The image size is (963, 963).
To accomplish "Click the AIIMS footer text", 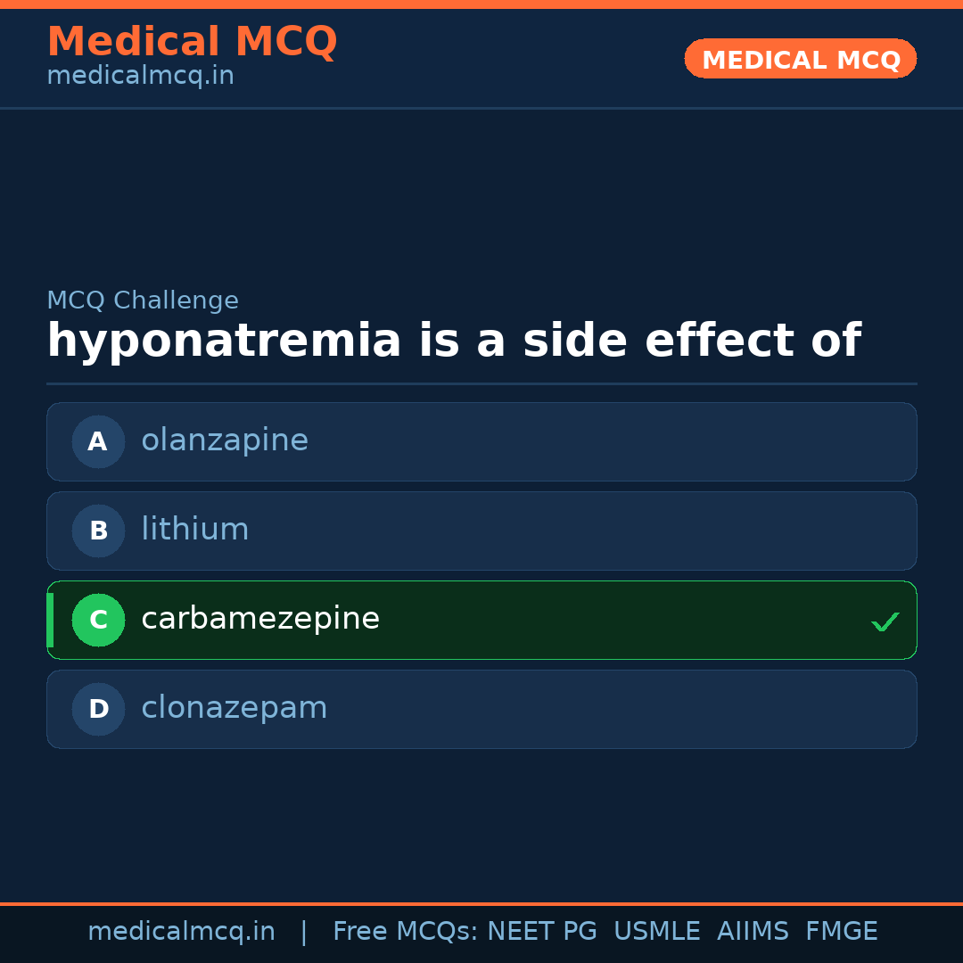I will (x=753, y=932).
